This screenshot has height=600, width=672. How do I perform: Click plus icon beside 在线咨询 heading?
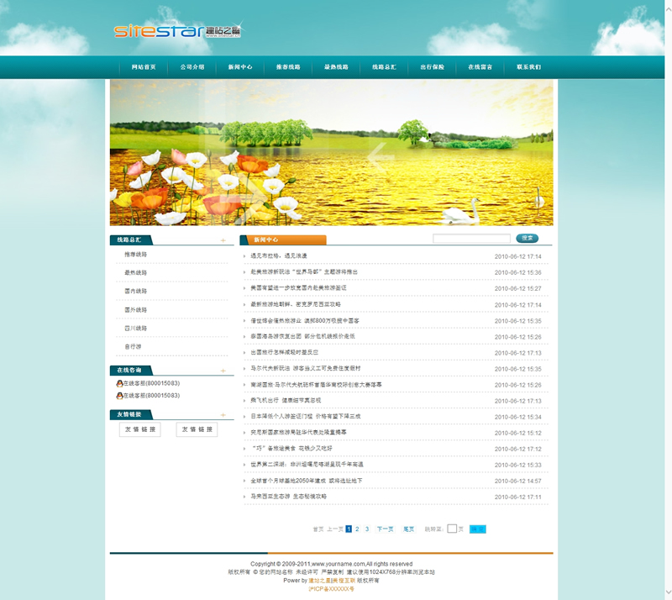(223, 371)
